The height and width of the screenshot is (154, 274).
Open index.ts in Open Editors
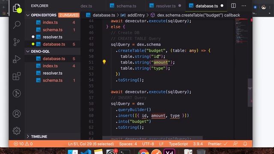52,22
